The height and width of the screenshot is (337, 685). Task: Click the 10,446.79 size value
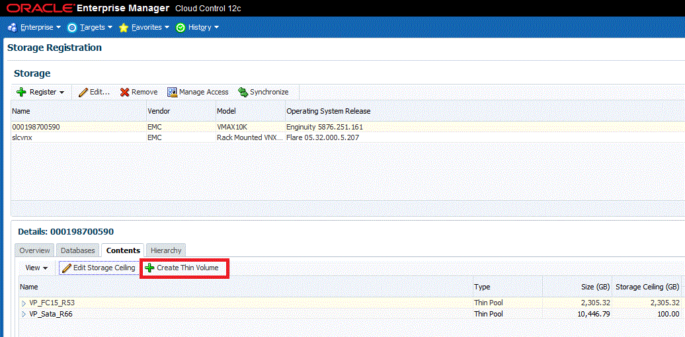[594, 315]
